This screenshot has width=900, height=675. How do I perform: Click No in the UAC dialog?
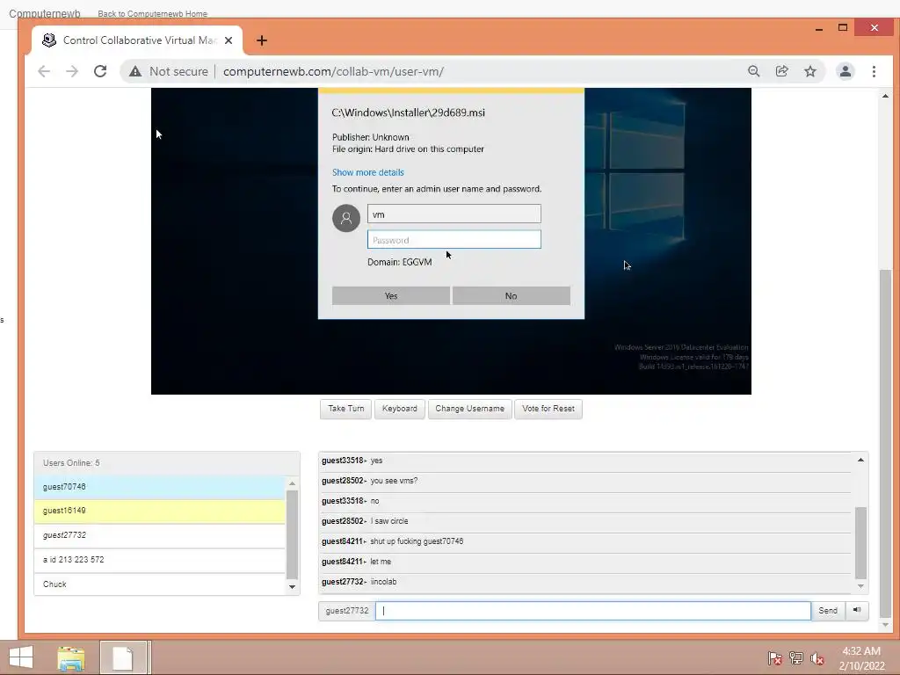pos(511,295)
